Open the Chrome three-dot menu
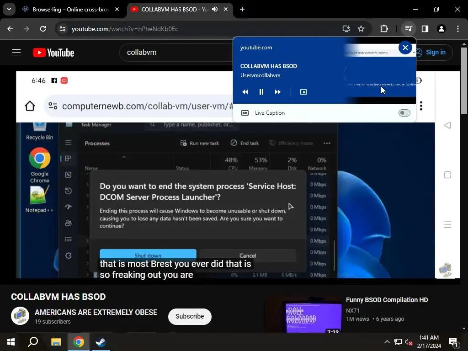The height and width of the screenshot is (351, 468). (x=458, y=29)
